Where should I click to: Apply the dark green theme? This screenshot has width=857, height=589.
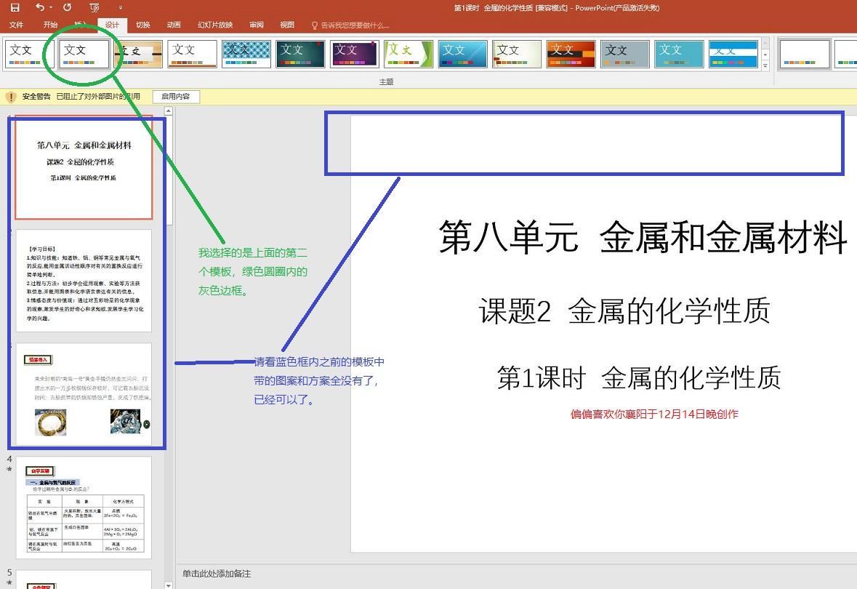300,55
